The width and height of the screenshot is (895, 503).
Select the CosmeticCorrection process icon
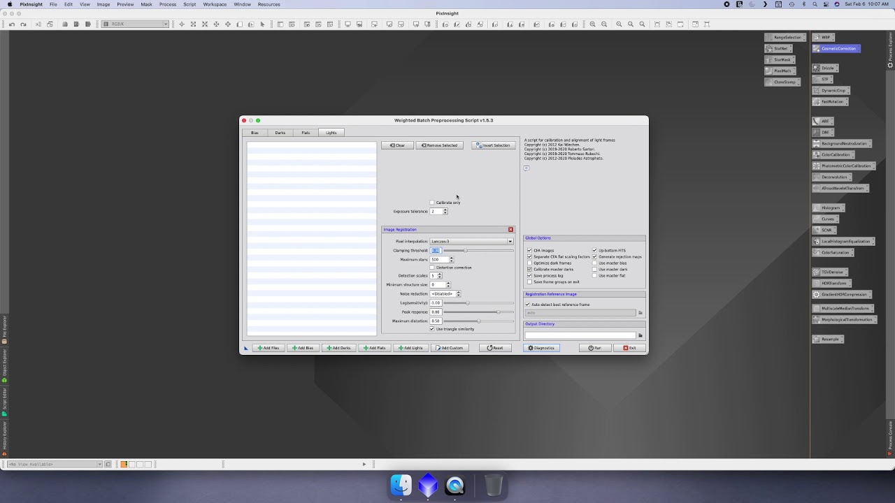click(x=836, y=48)
